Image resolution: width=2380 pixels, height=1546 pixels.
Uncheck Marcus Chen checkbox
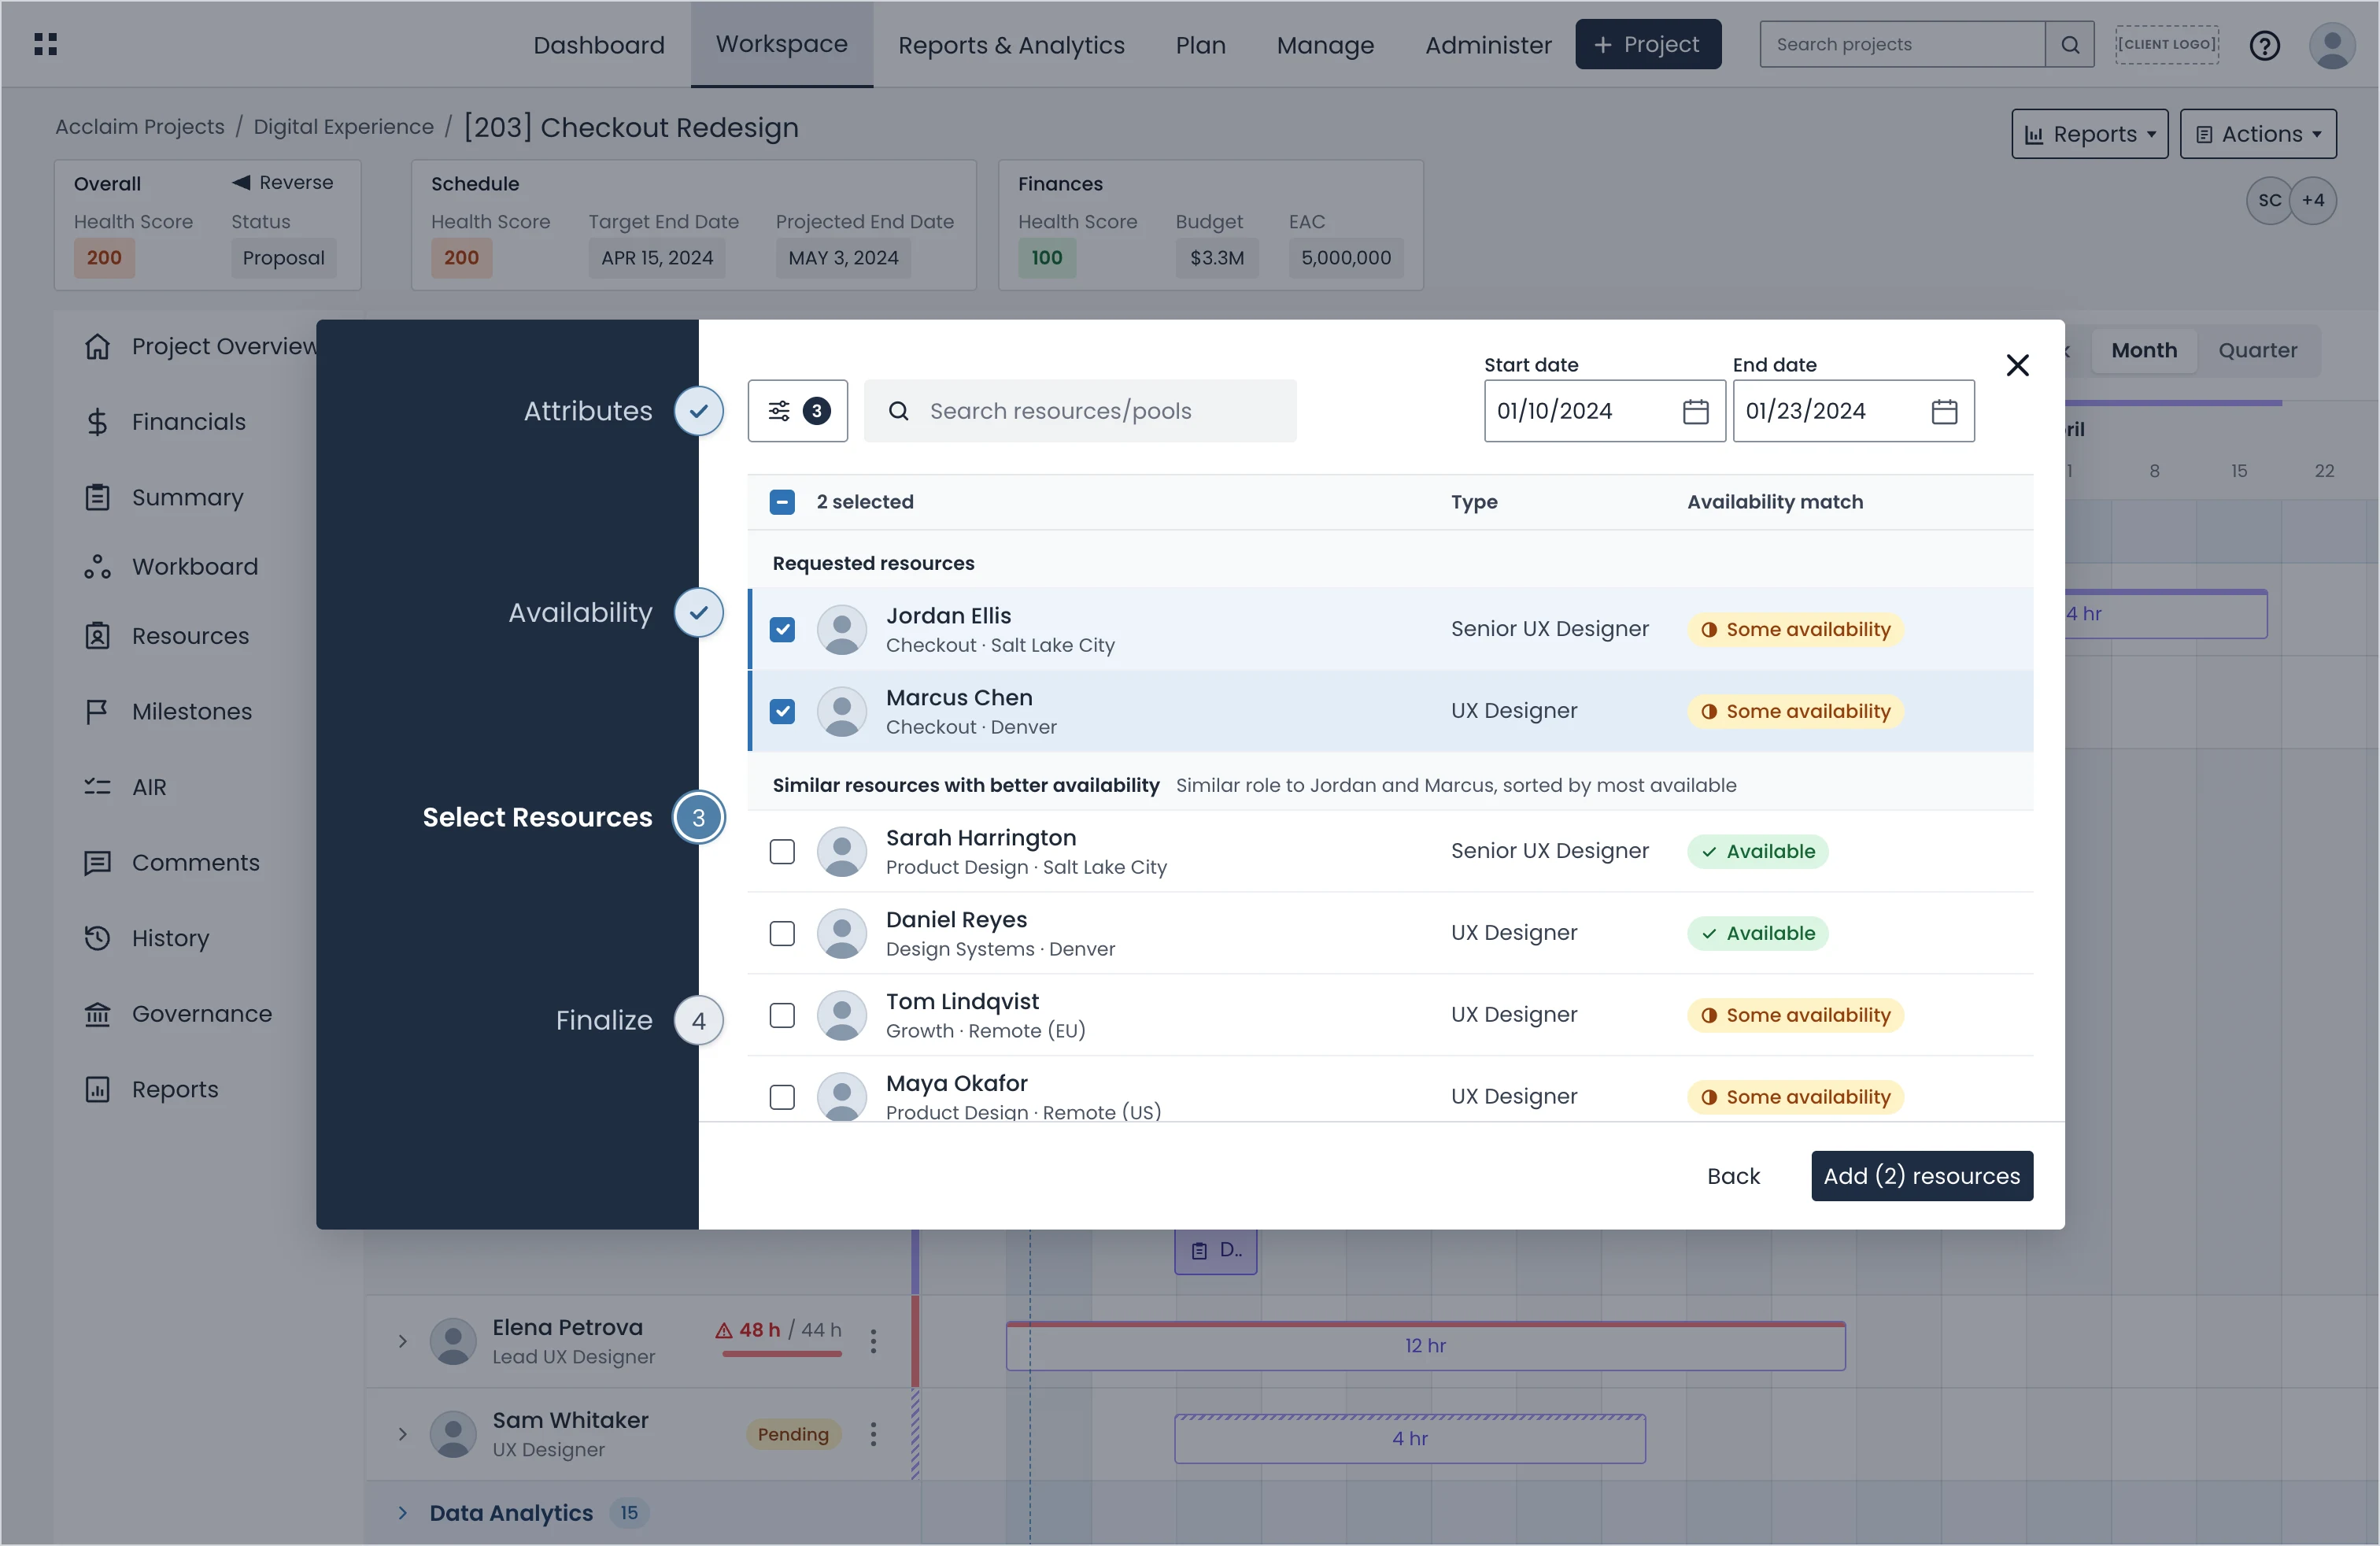tap(782, 711)
